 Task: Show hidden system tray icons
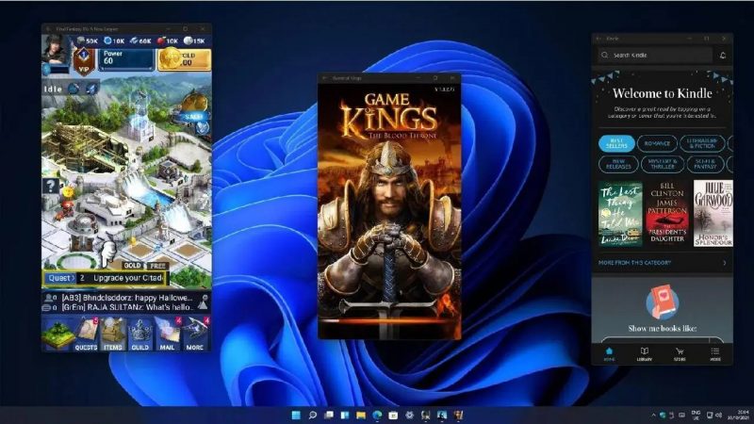(653, 415)
